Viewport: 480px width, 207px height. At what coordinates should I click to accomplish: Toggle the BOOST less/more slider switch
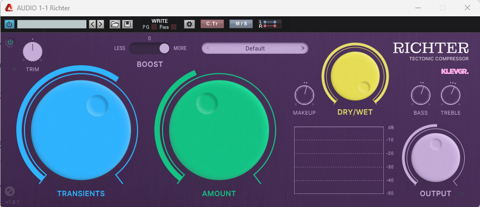click(149, 48)
